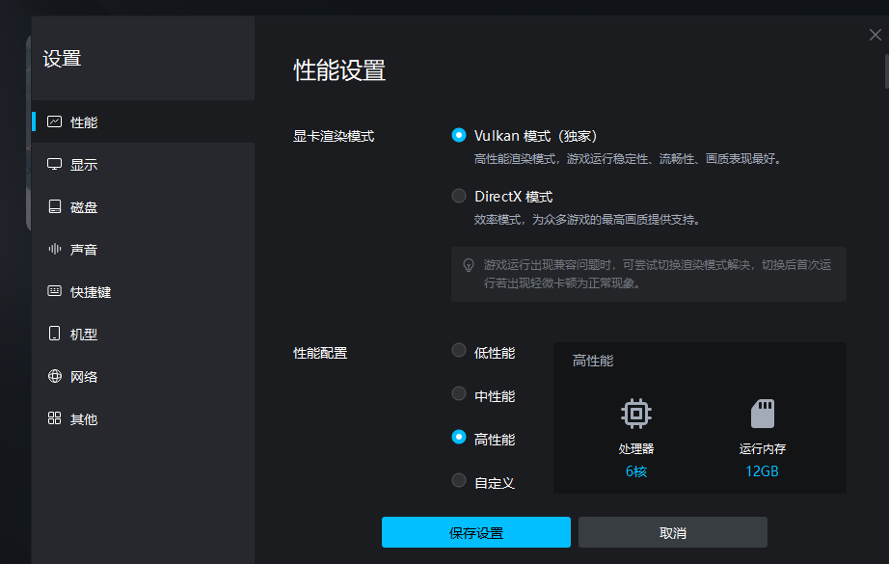Click the DirectX description text 效率模式
889x564 pixels.
coord(588,220)
